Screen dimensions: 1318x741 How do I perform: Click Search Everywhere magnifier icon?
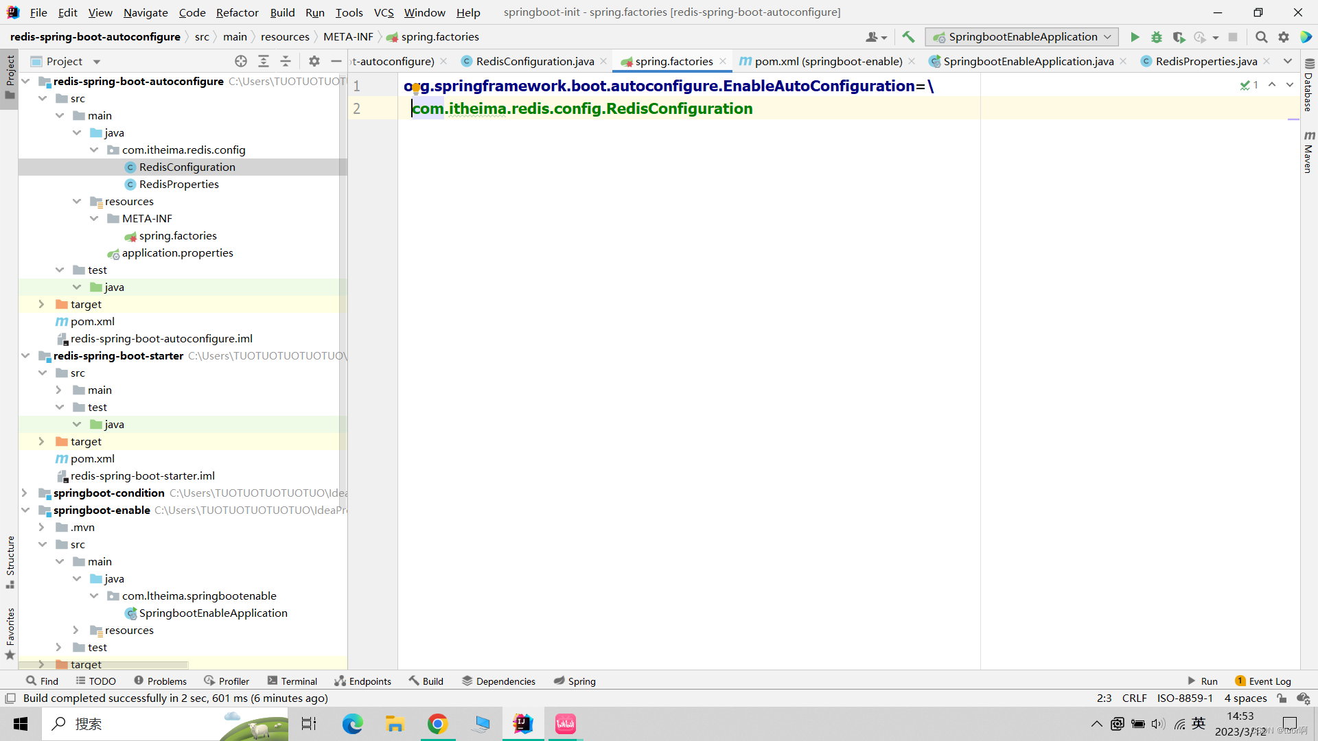point(1261,37)
